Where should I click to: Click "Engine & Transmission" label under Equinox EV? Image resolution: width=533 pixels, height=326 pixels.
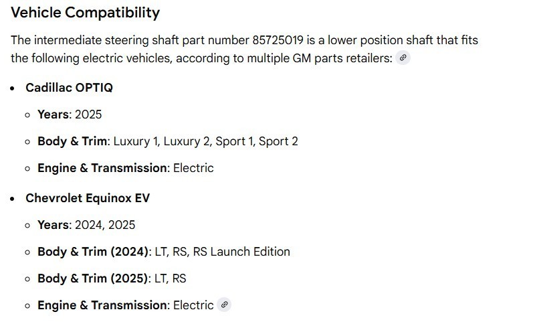[x=102, y=305]
